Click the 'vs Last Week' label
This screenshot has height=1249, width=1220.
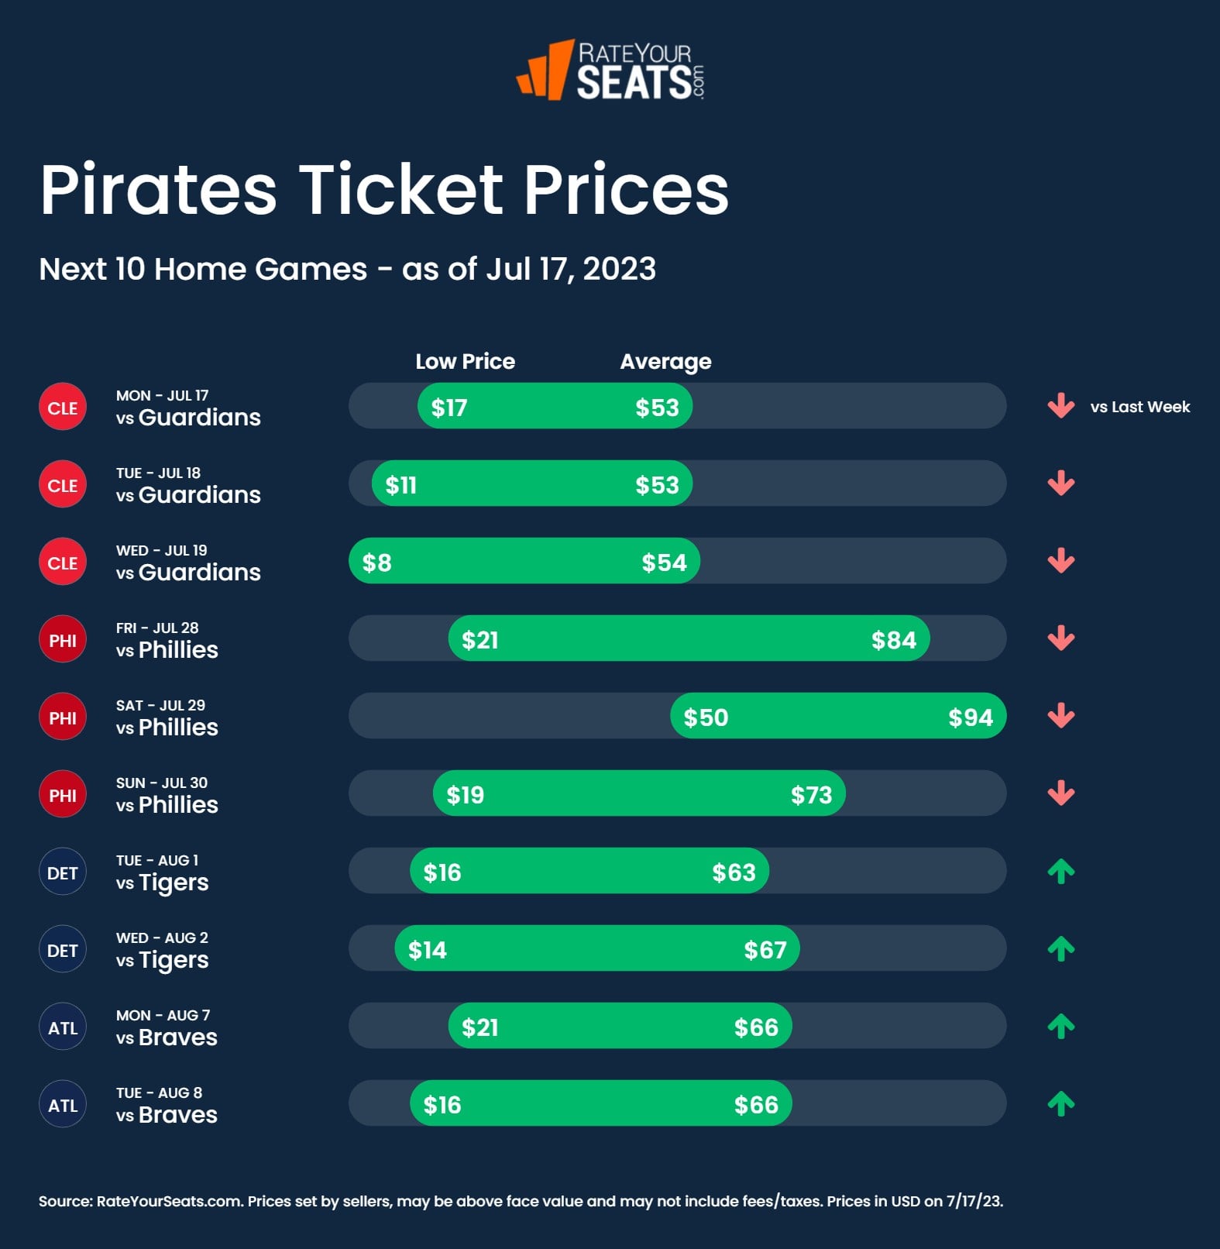pyautogui.click(x=1139, y=407)
